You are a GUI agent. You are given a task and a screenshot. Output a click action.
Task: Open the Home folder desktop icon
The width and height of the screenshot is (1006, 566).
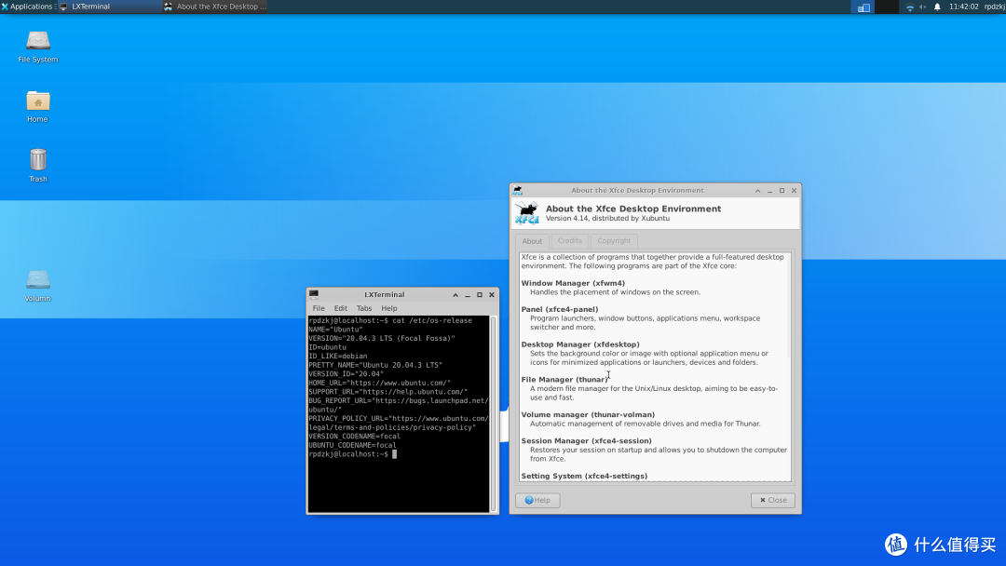(38, 106)
